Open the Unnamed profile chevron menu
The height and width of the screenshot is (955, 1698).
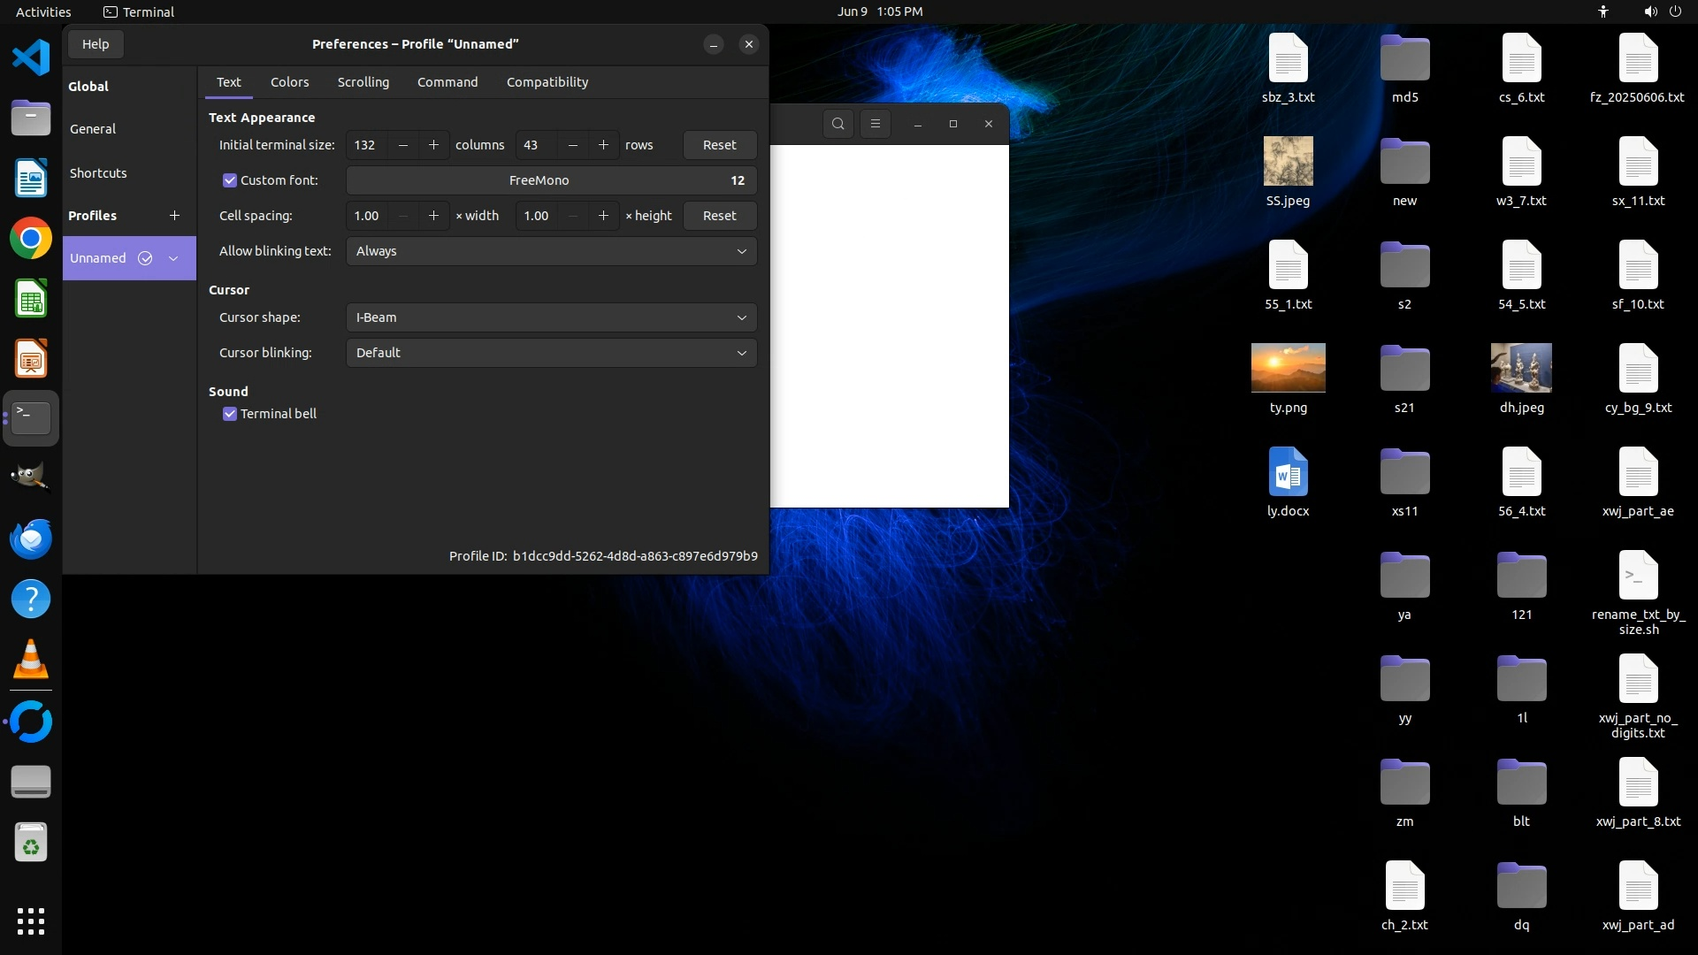click(x=173, y=258)
